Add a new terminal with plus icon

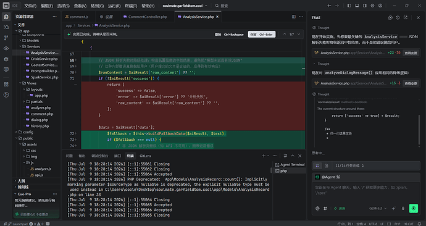tap(264, 156)
